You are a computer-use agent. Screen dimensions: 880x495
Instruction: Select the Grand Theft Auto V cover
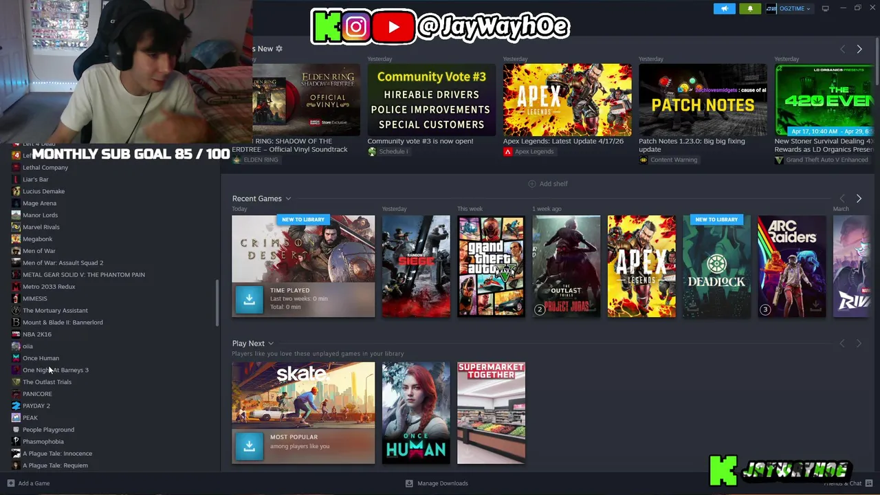[491, 266]
